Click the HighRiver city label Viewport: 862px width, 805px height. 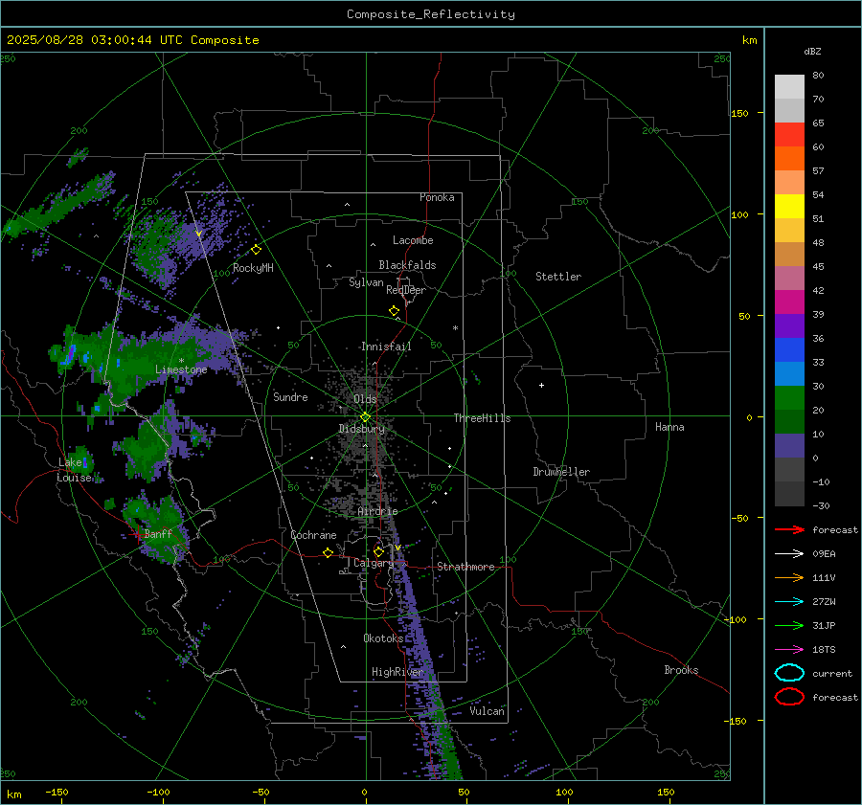point(397,672)
